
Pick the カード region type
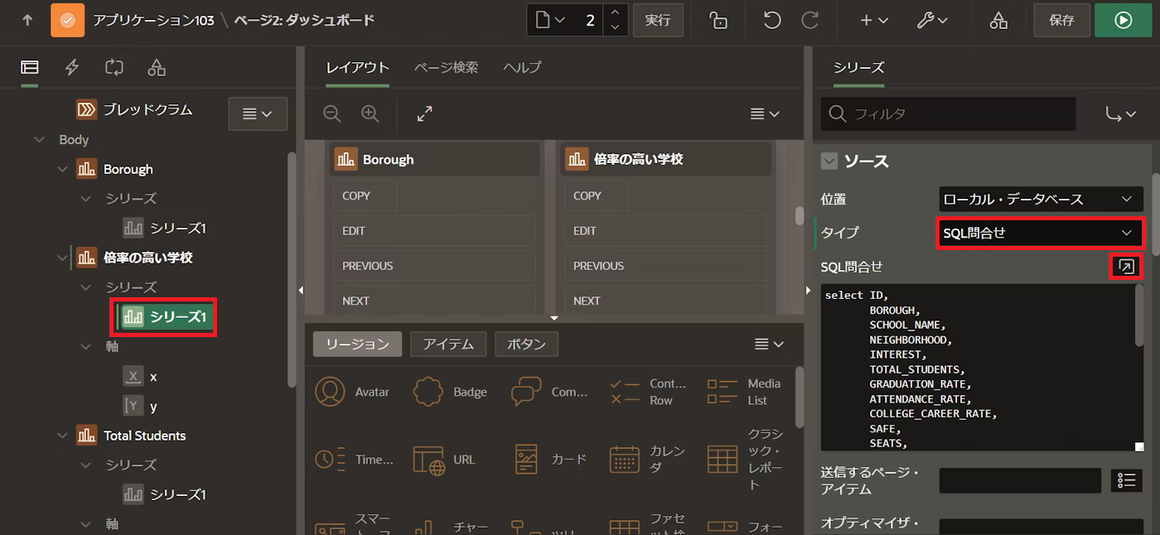[x=549, y=460]
